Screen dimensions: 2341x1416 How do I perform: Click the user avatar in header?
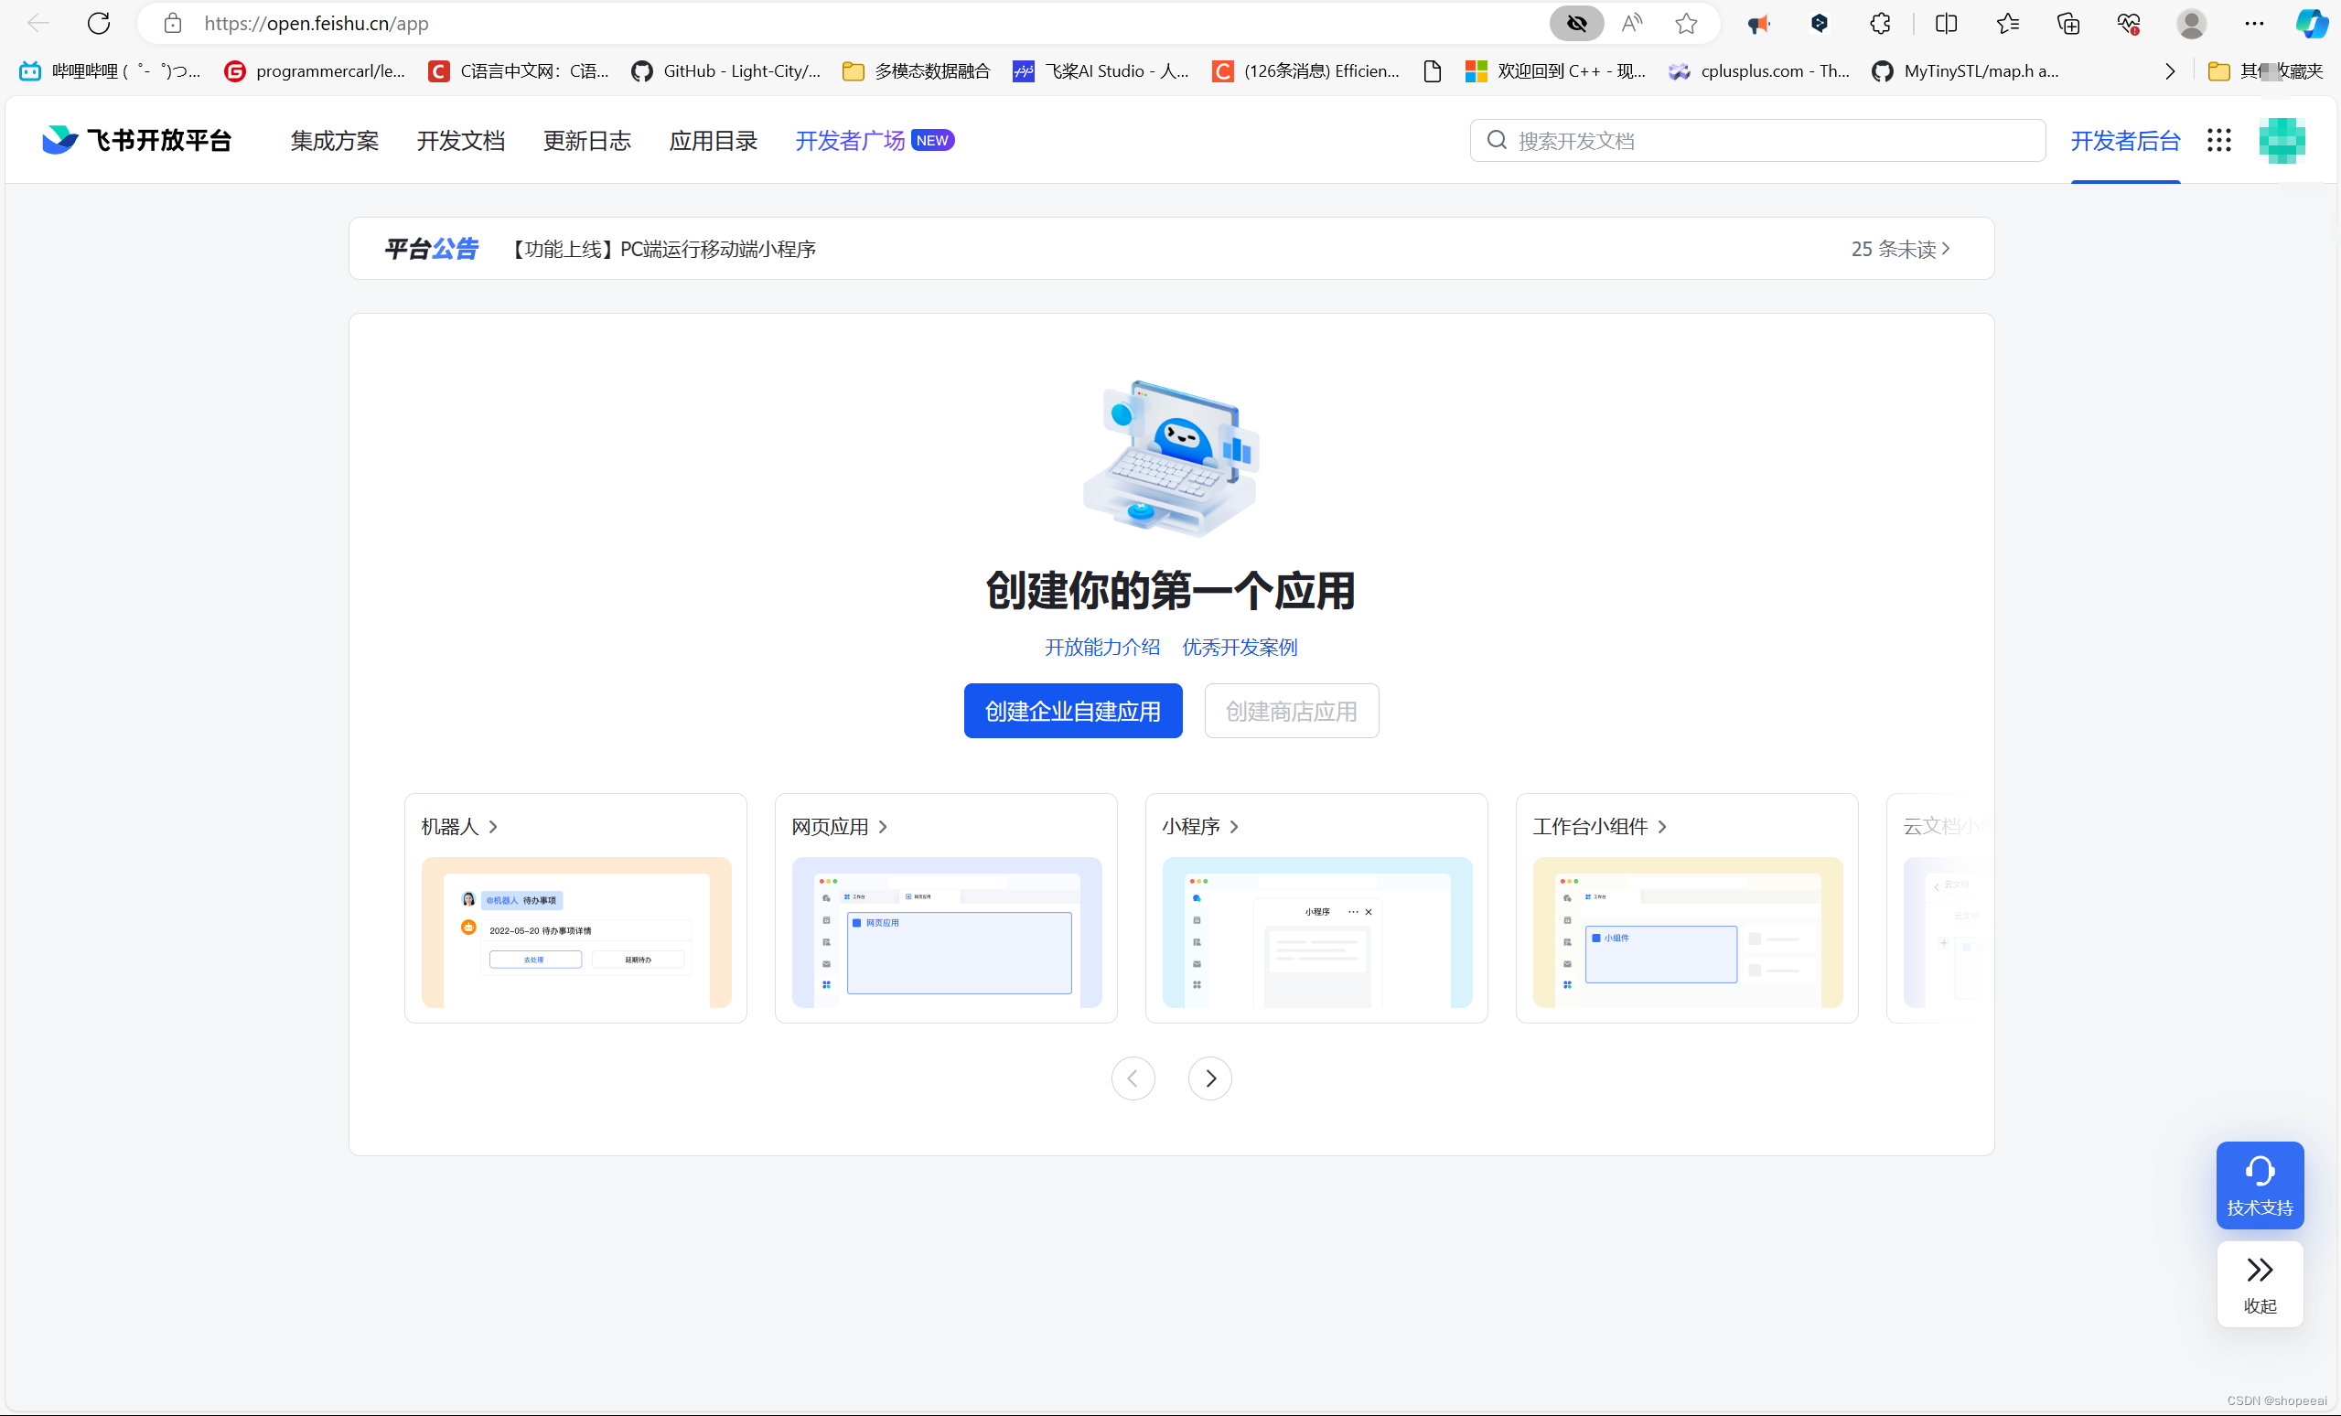click(2282, 141)
